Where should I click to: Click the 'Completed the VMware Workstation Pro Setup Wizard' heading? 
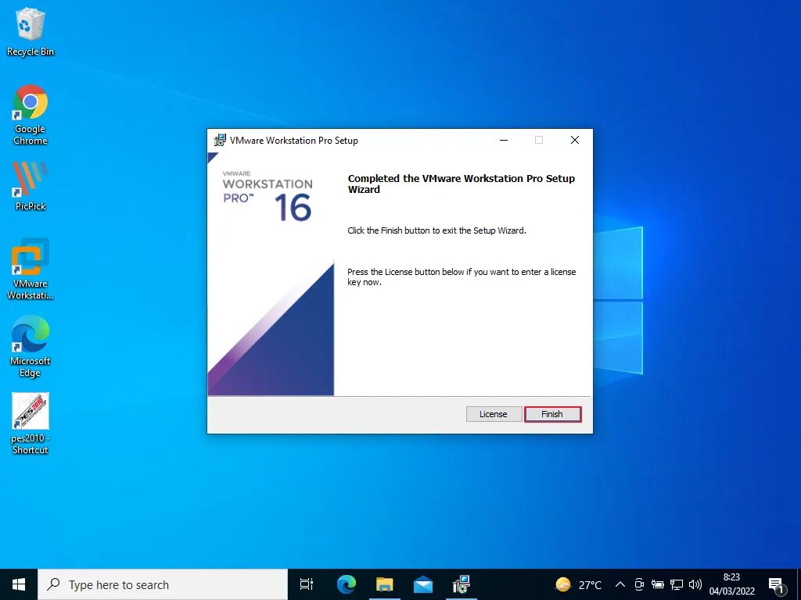coord(462,184)
